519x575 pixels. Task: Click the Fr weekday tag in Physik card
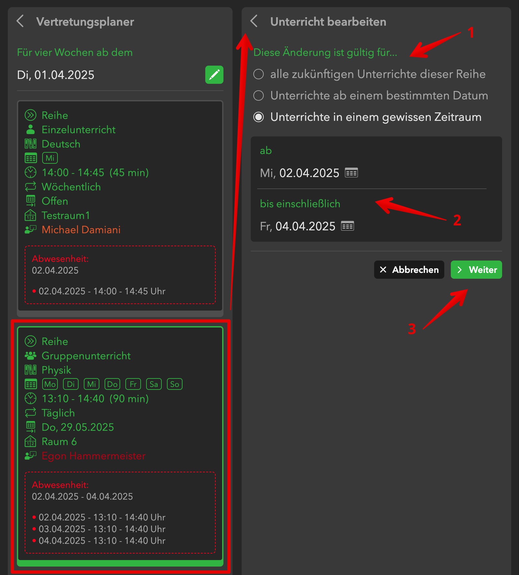pos(133,384)
